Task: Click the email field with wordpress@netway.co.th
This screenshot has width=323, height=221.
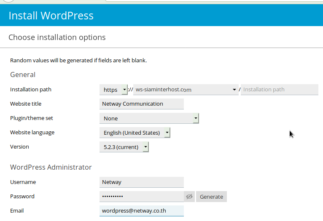Action: (x=142, y=210)
